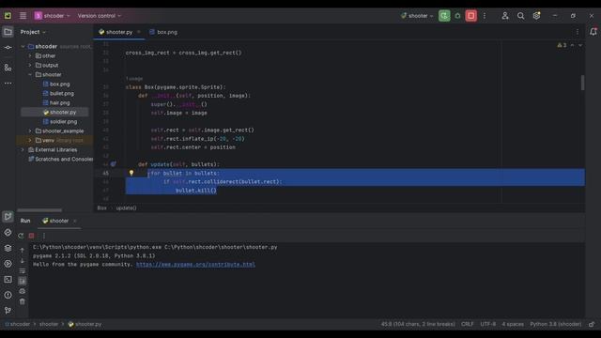Open the Structure tool window

coord(8,68)
